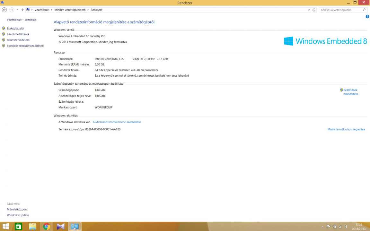Select Minden vezérlőpultelem breadcrumb
Image resolution: width=370 pixels, height=231 pixels.
coord(70,10)
